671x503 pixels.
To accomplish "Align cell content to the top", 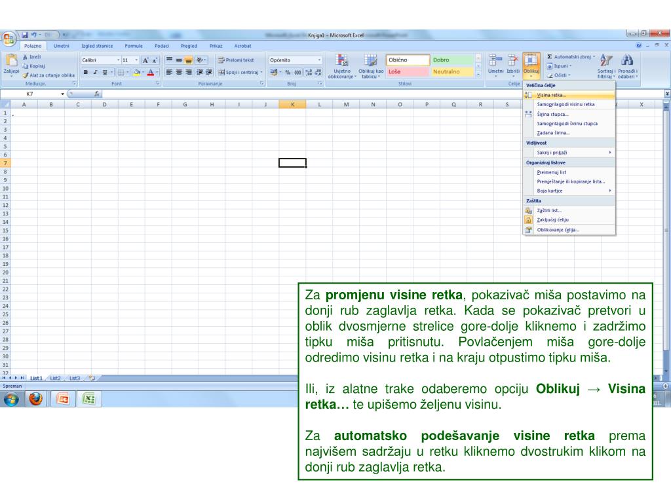I will point(170,60).
